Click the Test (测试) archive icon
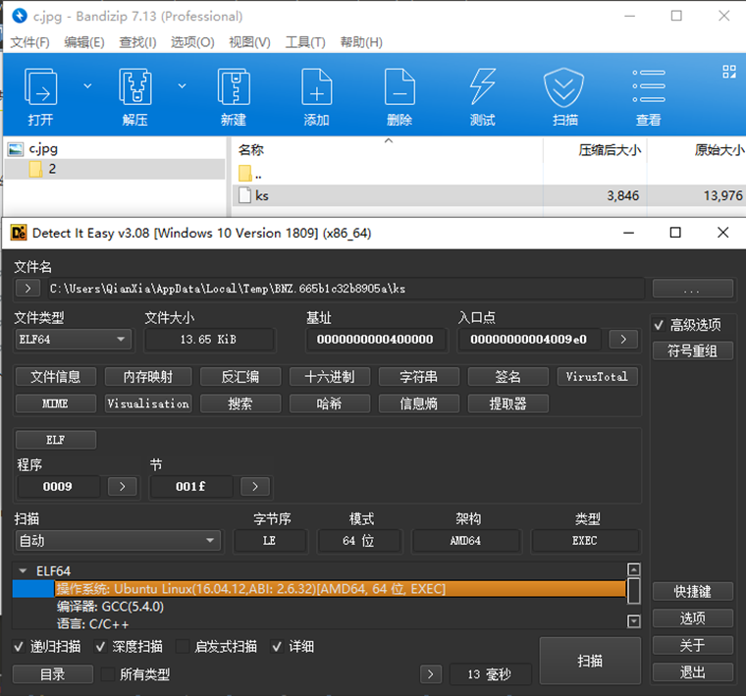This screenshot has height=696, width=746. [482, 88]
